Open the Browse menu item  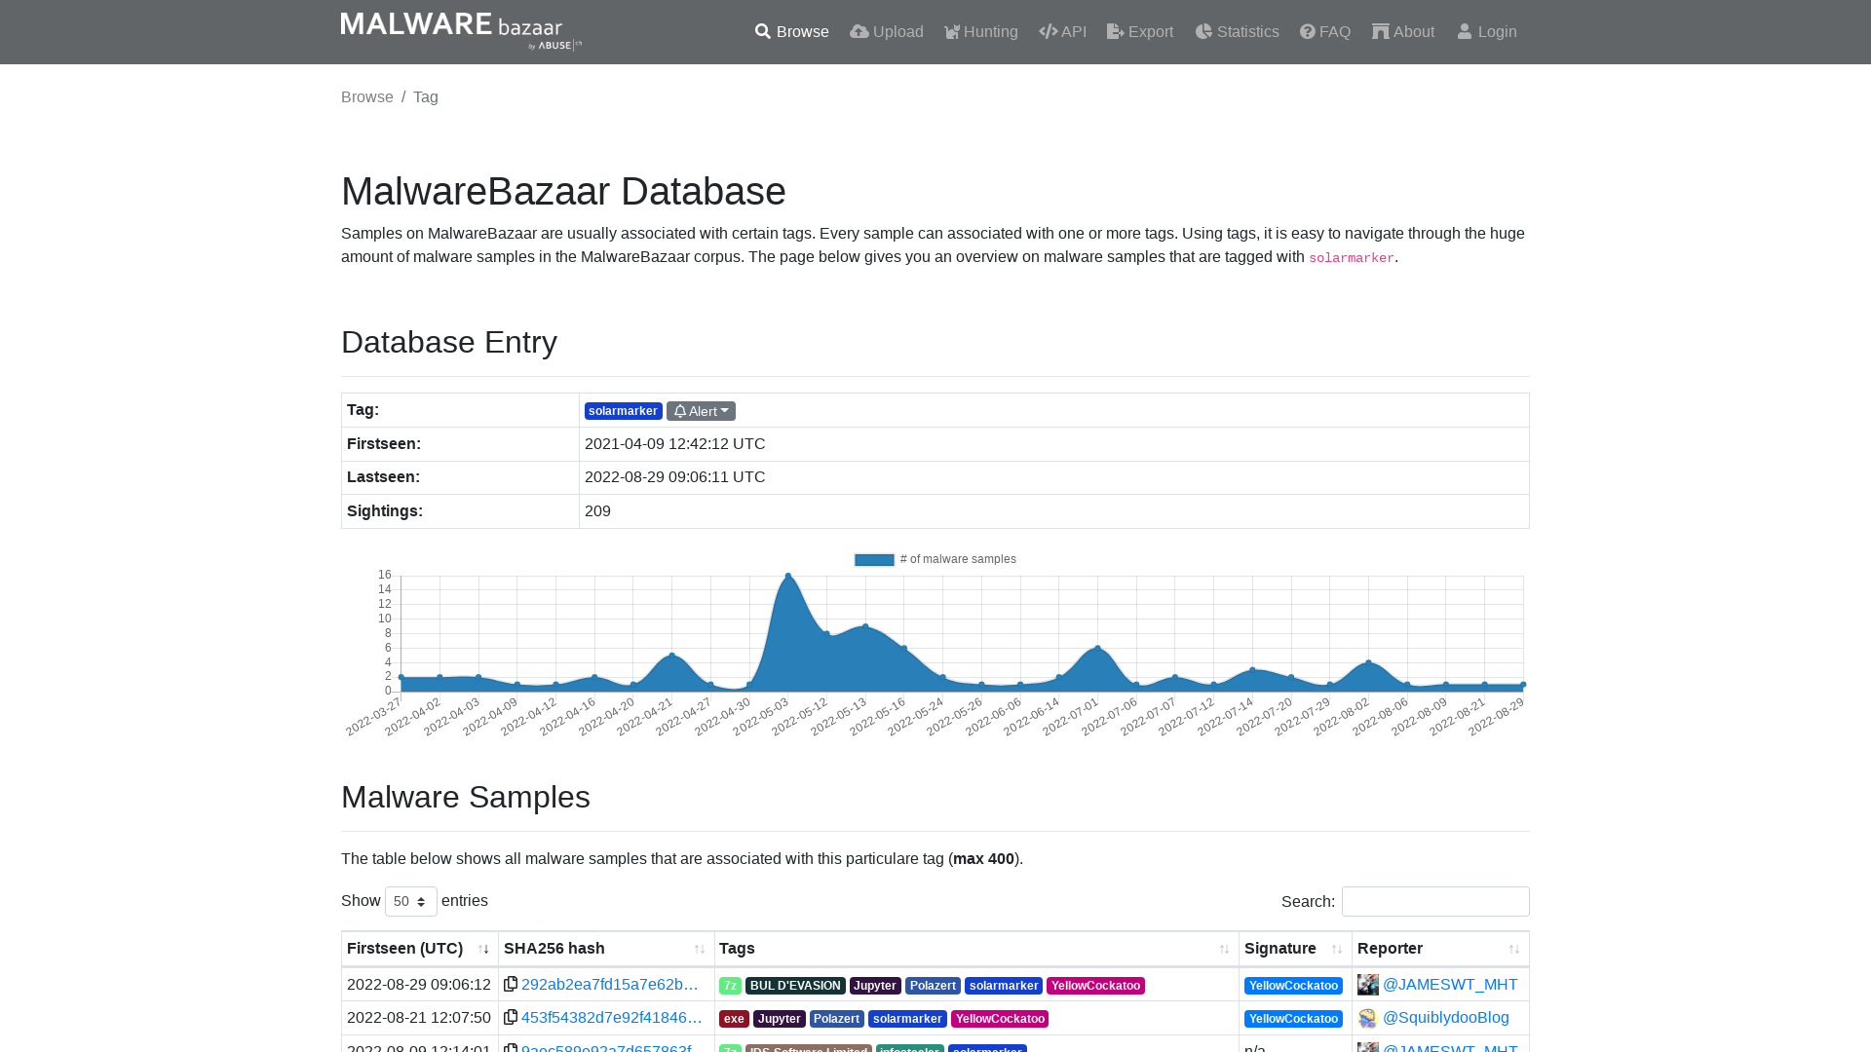791,32
